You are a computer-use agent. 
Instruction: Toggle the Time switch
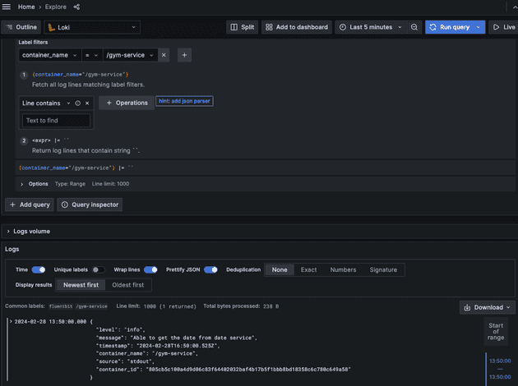(39, 270)
